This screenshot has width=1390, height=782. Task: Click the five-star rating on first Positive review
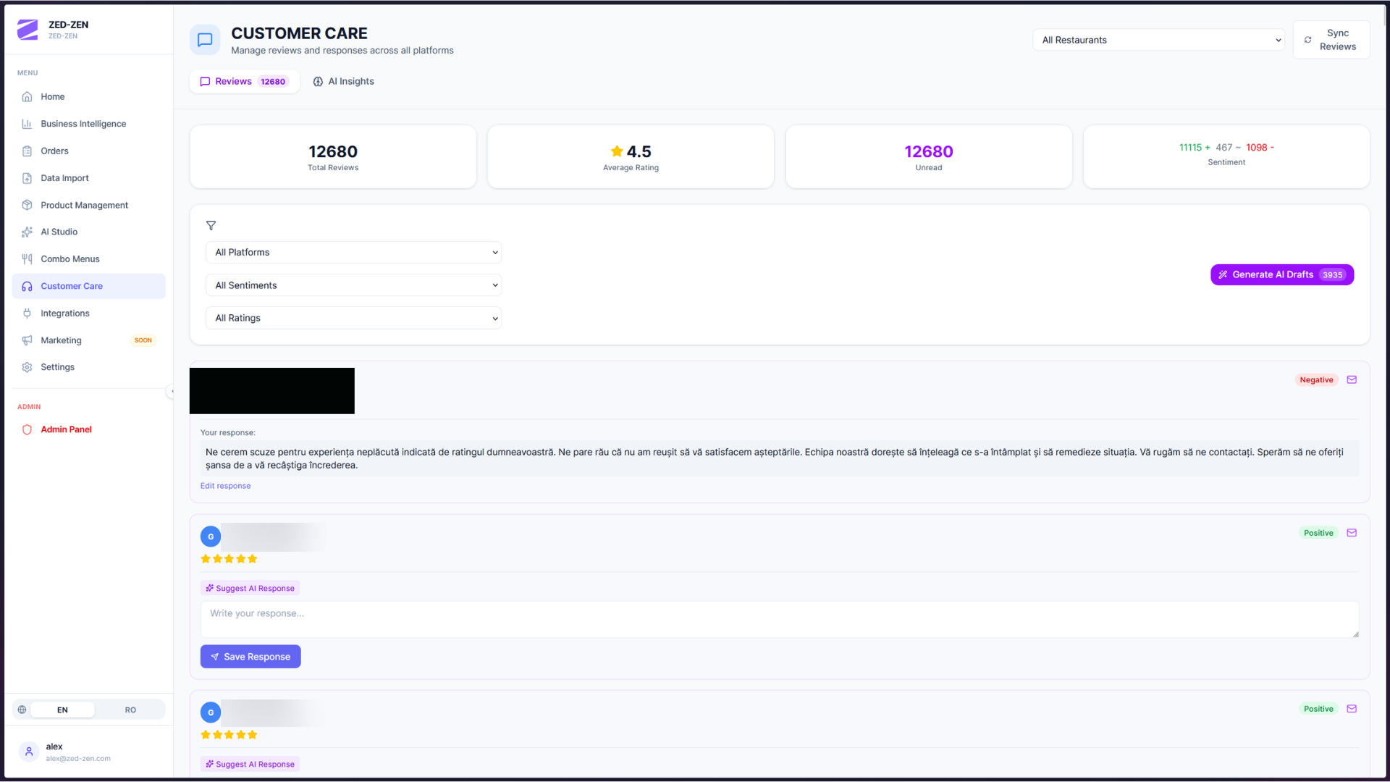[229, 559]
